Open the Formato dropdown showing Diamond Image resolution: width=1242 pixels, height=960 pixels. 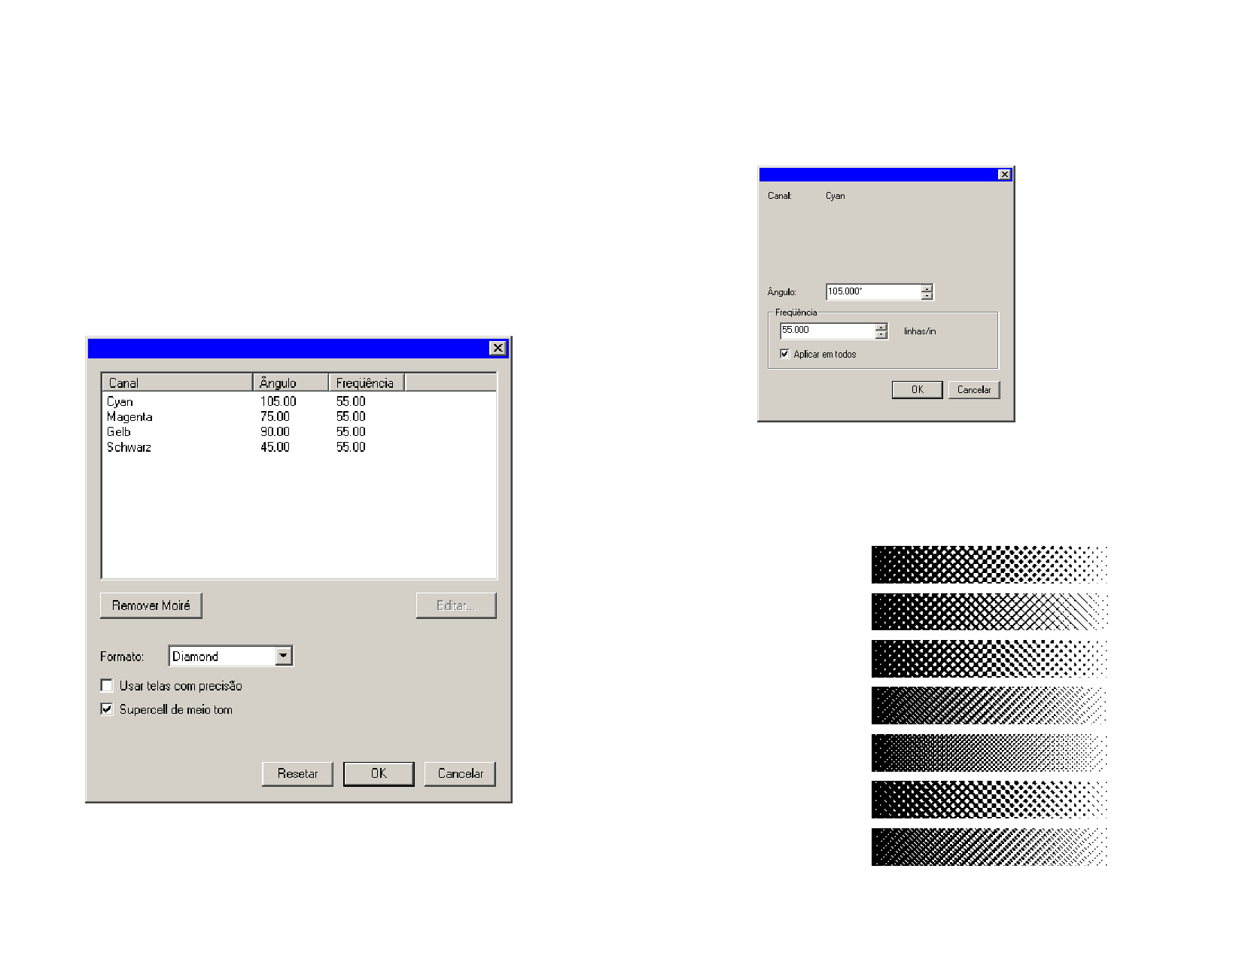283,656
